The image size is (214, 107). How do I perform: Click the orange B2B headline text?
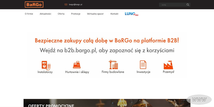(107, 41)
